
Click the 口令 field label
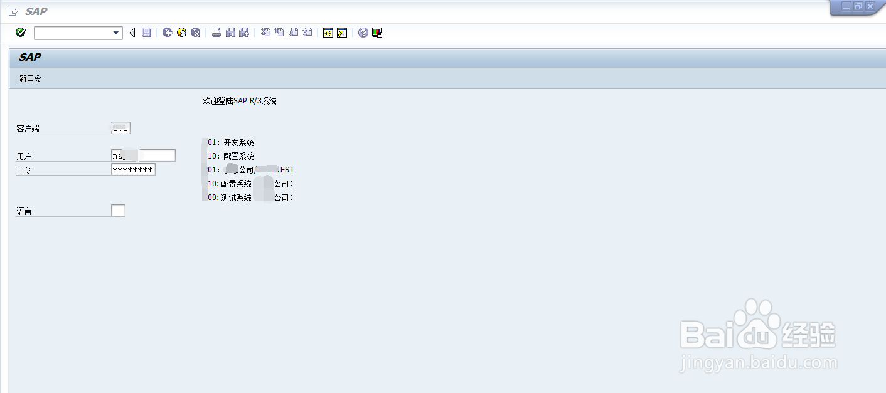click(24, 170)
